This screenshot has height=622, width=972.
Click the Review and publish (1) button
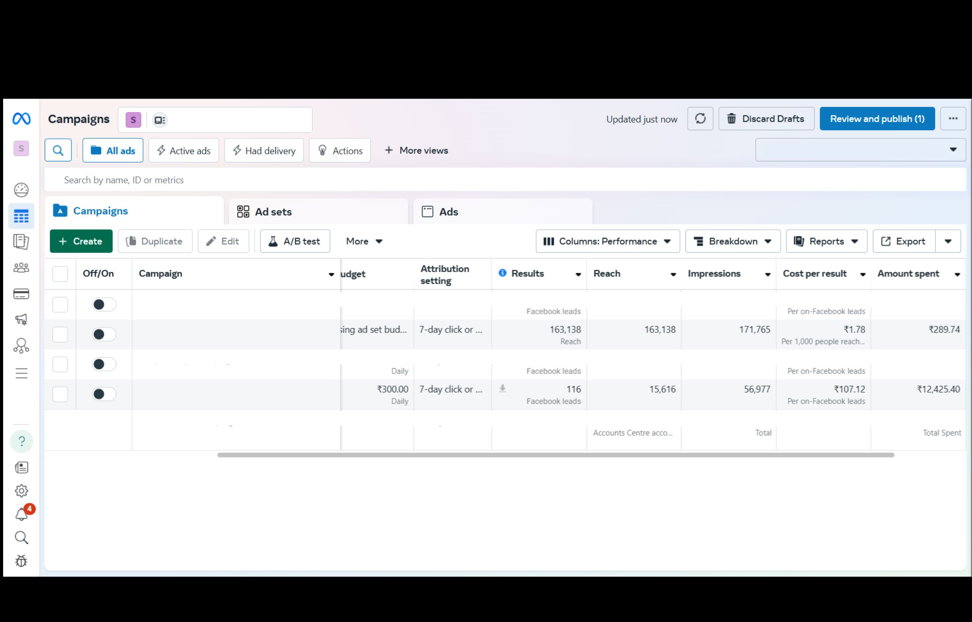(877, 119)
